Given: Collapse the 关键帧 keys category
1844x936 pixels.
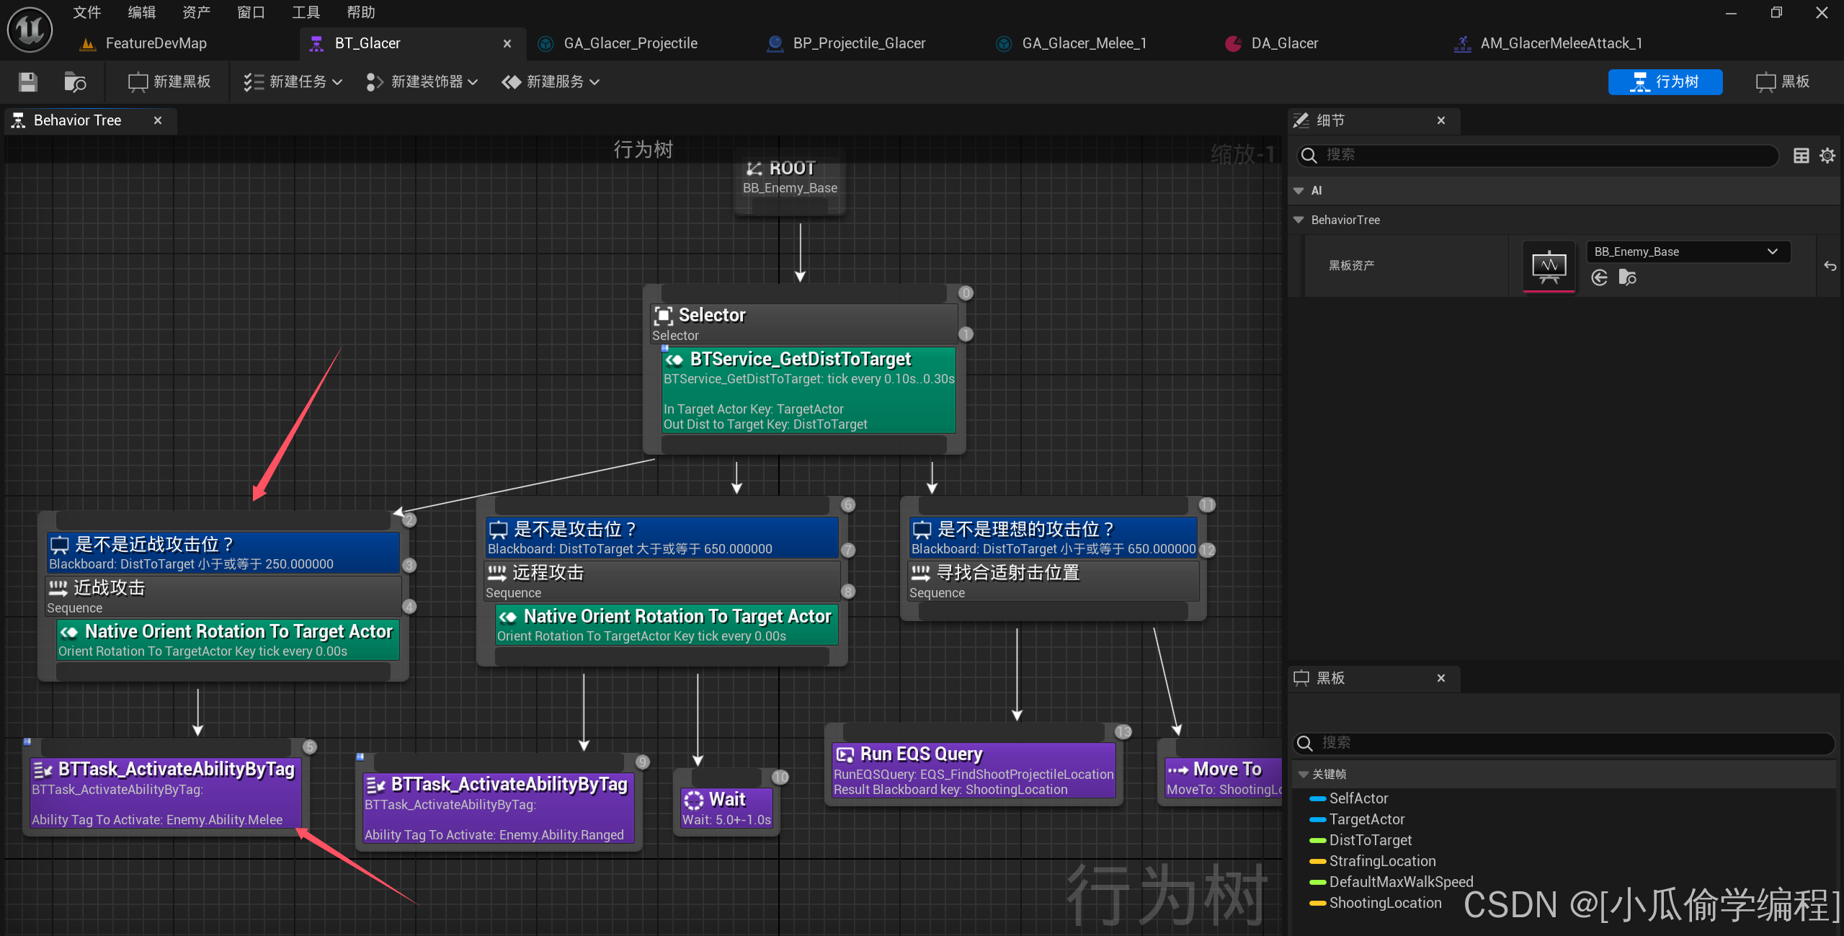Looking at the screenshot, I should [x=1303, y=774].
